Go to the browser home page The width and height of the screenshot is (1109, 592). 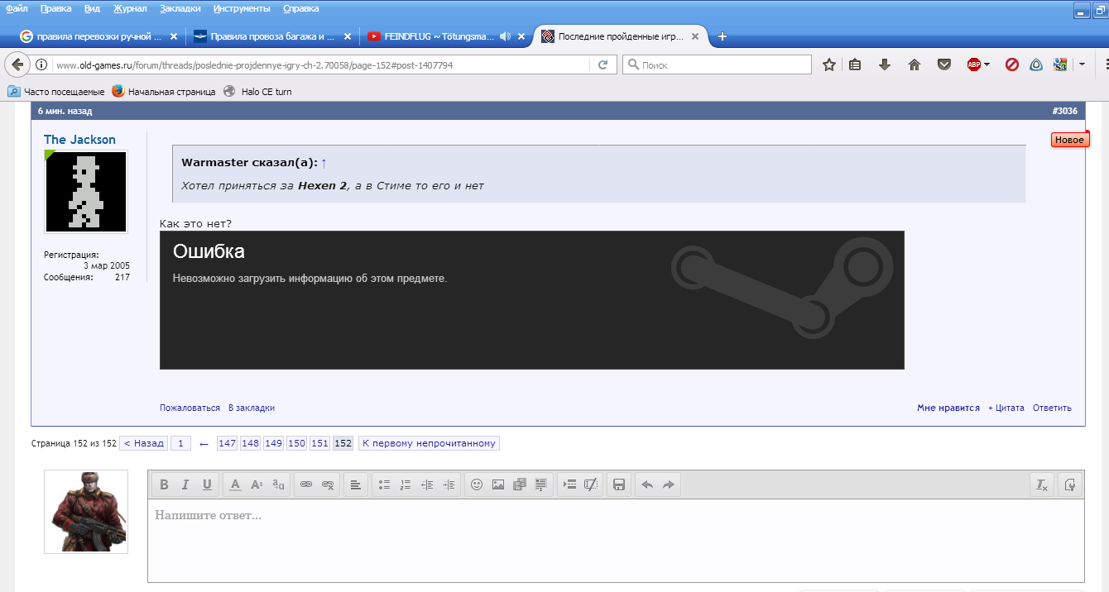coord(915,64)
